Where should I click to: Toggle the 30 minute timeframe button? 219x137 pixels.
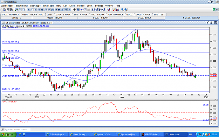[46, 10]
